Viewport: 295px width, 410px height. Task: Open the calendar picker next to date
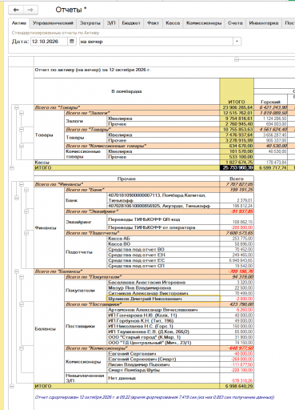(71, 42)
